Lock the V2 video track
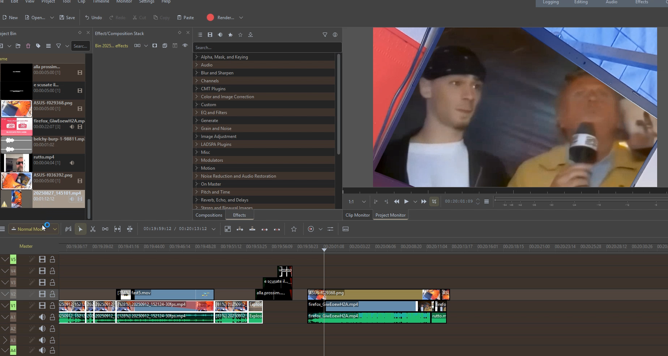Screen dimensions: 668x356 pos(52,294)
